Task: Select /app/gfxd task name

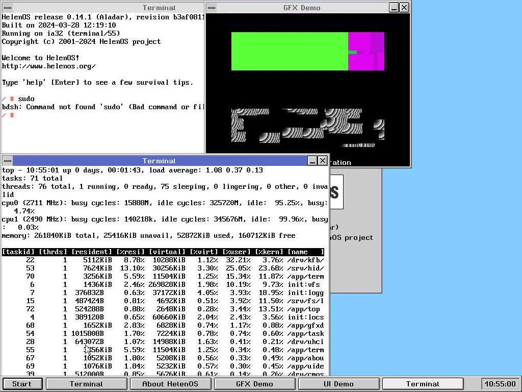Action: click(306, 325)
